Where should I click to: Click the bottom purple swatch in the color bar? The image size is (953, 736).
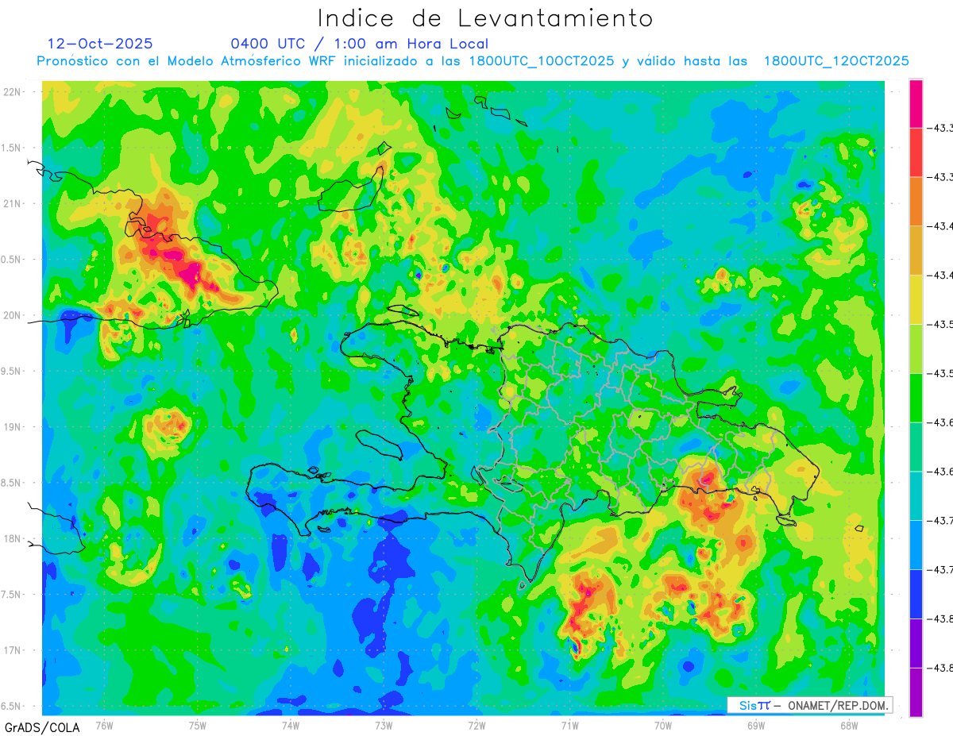click(x=916, y=692)
